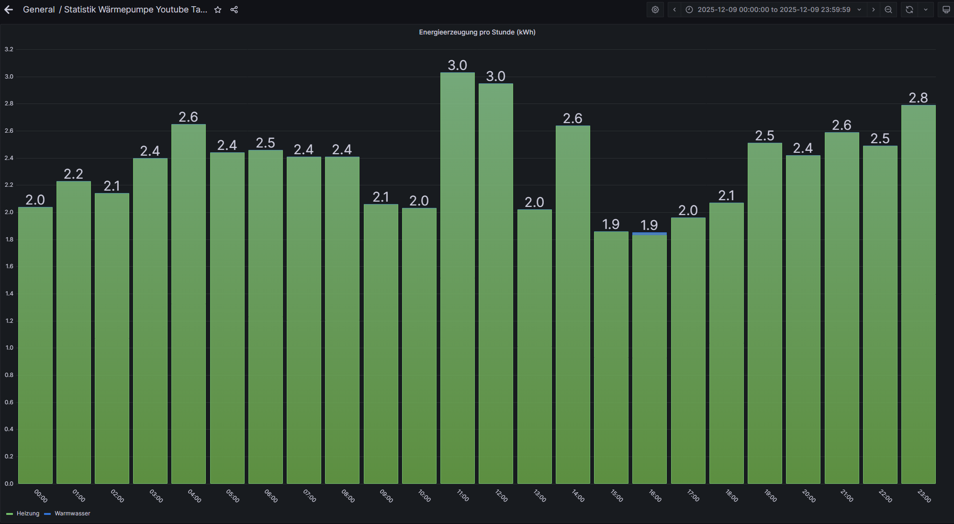Expand the refresh interval dropdown
The height and width of the screenshot is (524, 954).
coord(926,10)
